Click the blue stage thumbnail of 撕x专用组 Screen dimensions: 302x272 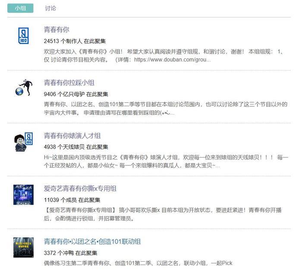click(23, 195)
